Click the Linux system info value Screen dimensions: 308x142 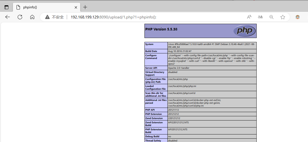(212, 46)
